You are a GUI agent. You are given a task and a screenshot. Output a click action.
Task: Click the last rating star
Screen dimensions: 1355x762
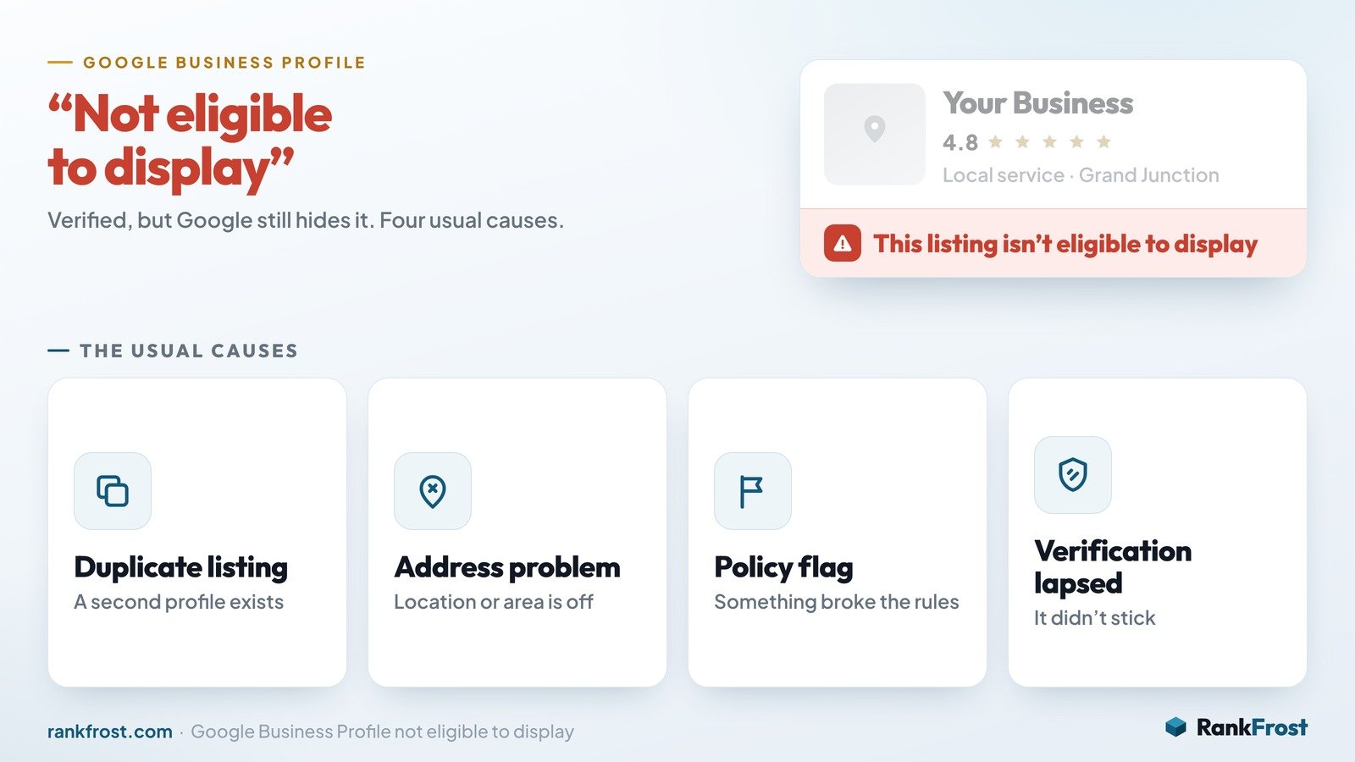coord(1103,141)
